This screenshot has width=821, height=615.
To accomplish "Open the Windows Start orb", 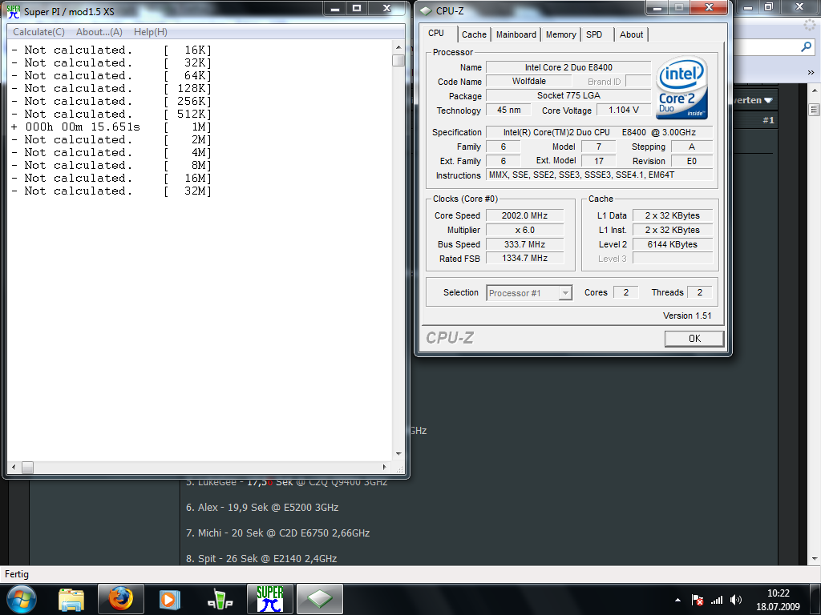I will click(x=21, y=598).
